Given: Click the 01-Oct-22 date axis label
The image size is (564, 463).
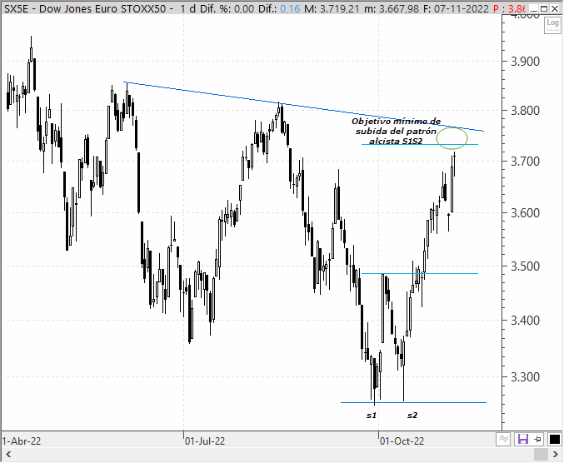Looking at the screenshot, I should [x=402, y=441].
